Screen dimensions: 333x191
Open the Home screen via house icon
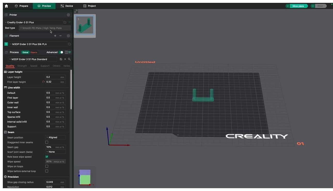click(6, 6)
